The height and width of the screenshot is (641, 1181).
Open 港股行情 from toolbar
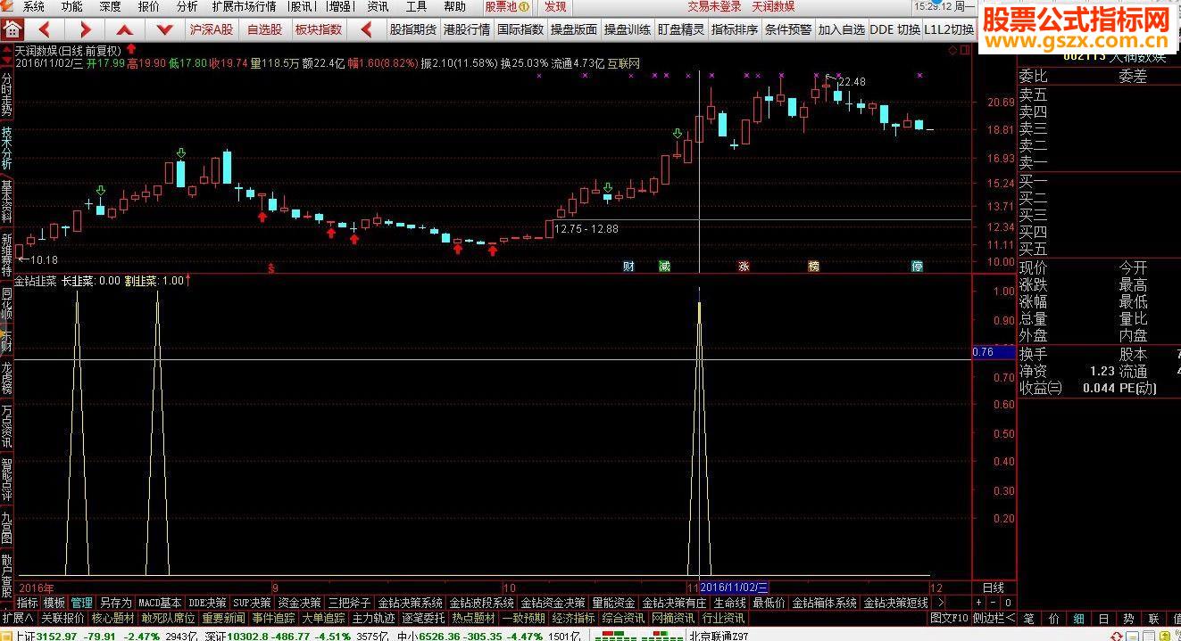[467, 29]
